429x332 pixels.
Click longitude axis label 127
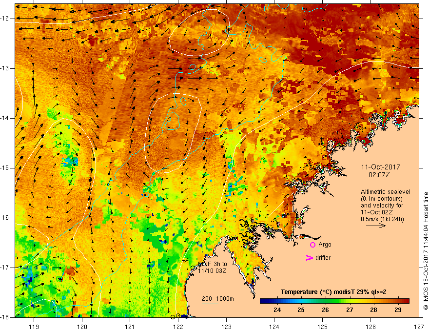[419, 327]
